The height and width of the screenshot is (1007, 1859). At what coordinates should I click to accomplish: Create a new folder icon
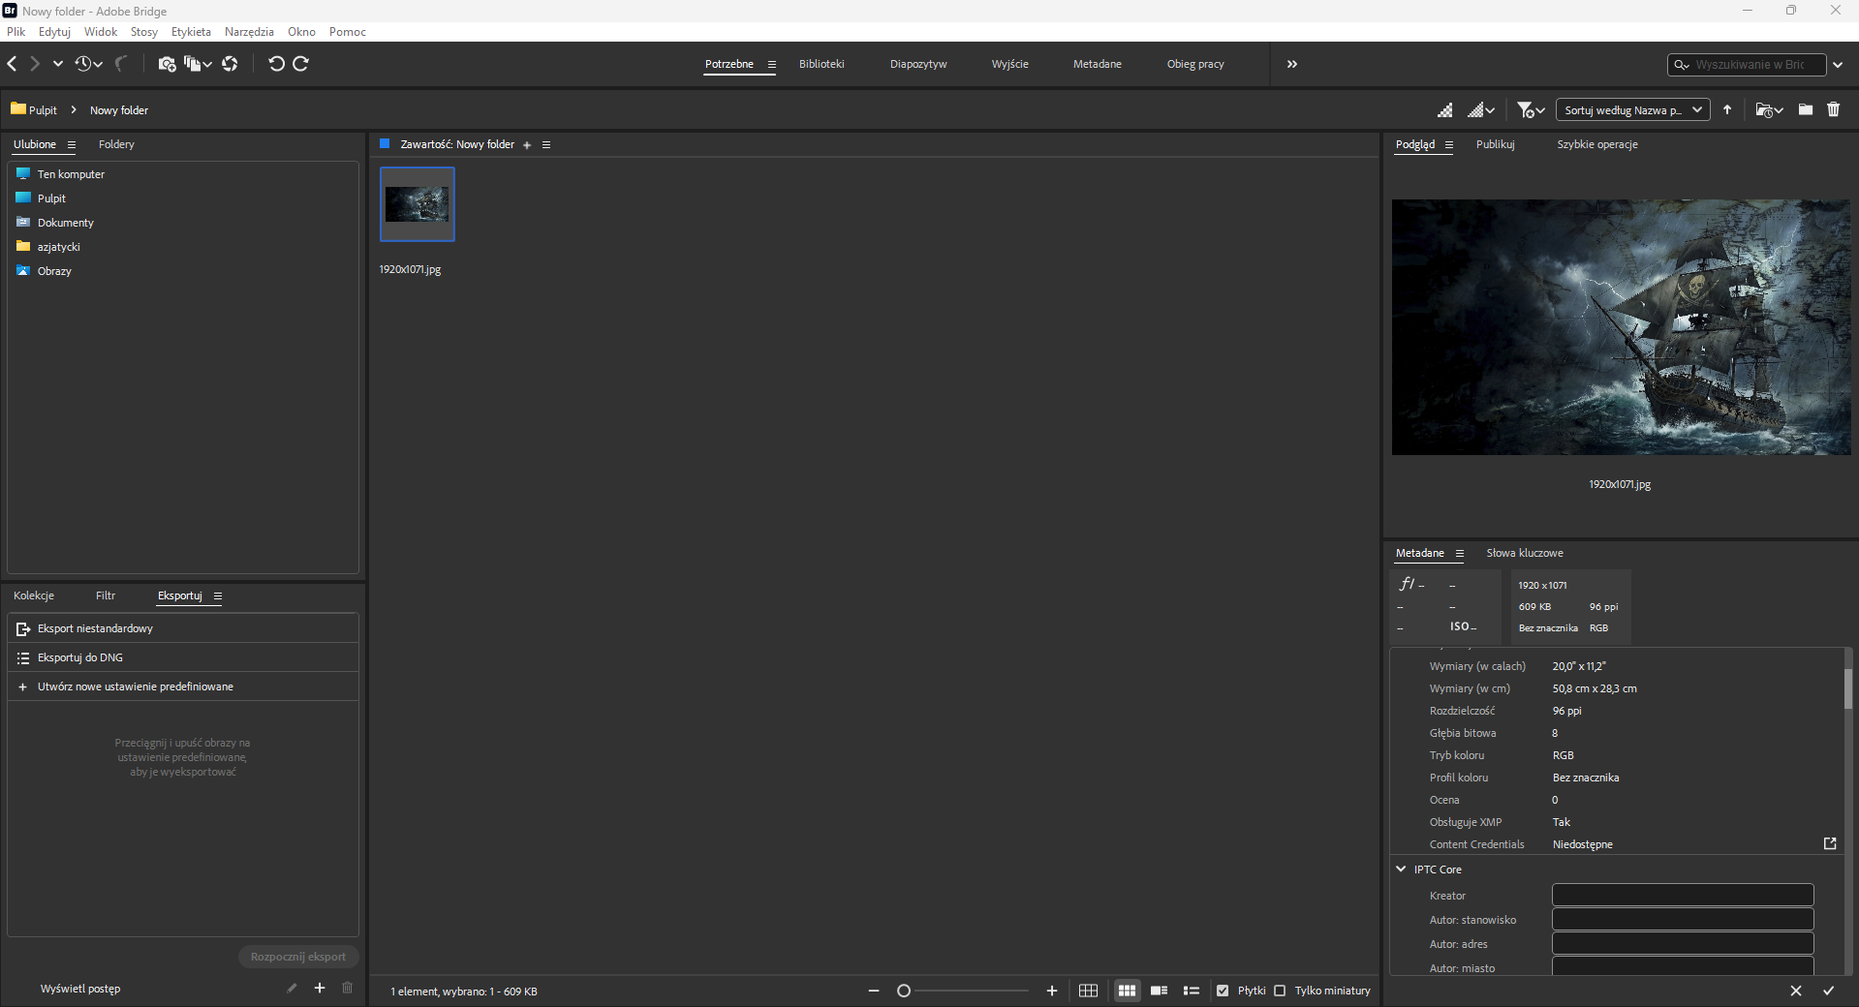click(x=1806, y=110)
